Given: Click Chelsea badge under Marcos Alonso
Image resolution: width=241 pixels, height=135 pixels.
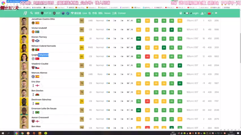Looking at the screenshot, I should click(33, 76).
